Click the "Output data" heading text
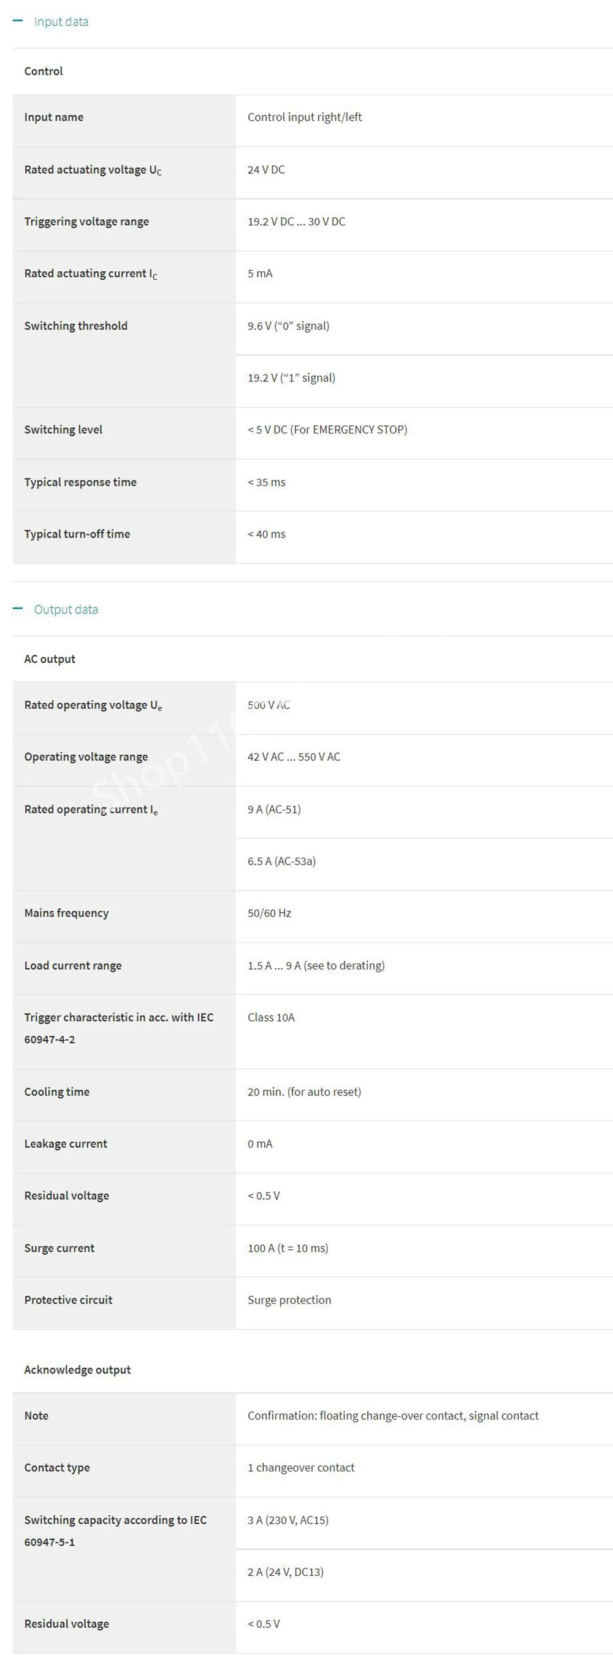The image size is (613, 1655). tap(66, 609)
